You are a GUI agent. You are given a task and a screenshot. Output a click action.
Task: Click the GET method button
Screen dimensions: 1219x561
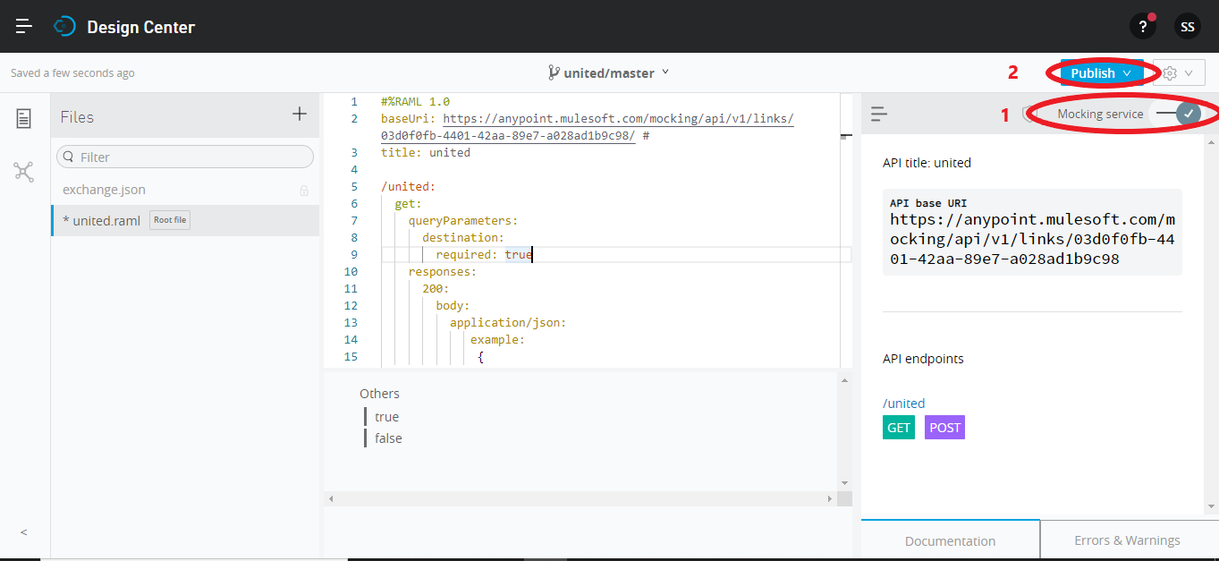[898, 428]
